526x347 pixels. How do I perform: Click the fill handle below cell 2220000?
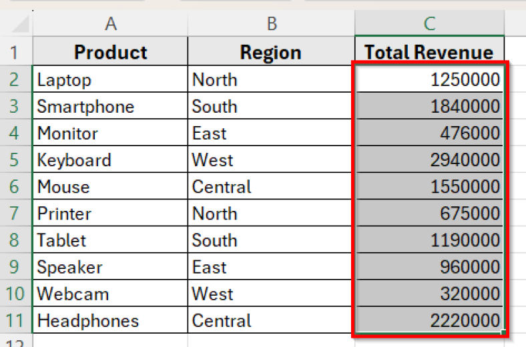pyautogui.click(x=503, y=332)
